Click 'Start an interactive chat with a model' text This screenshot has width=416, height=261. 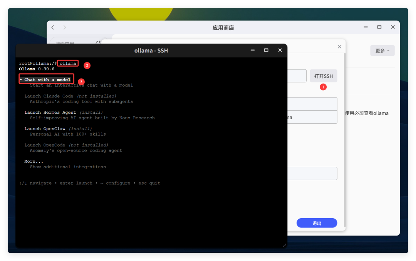coord(81,85)
